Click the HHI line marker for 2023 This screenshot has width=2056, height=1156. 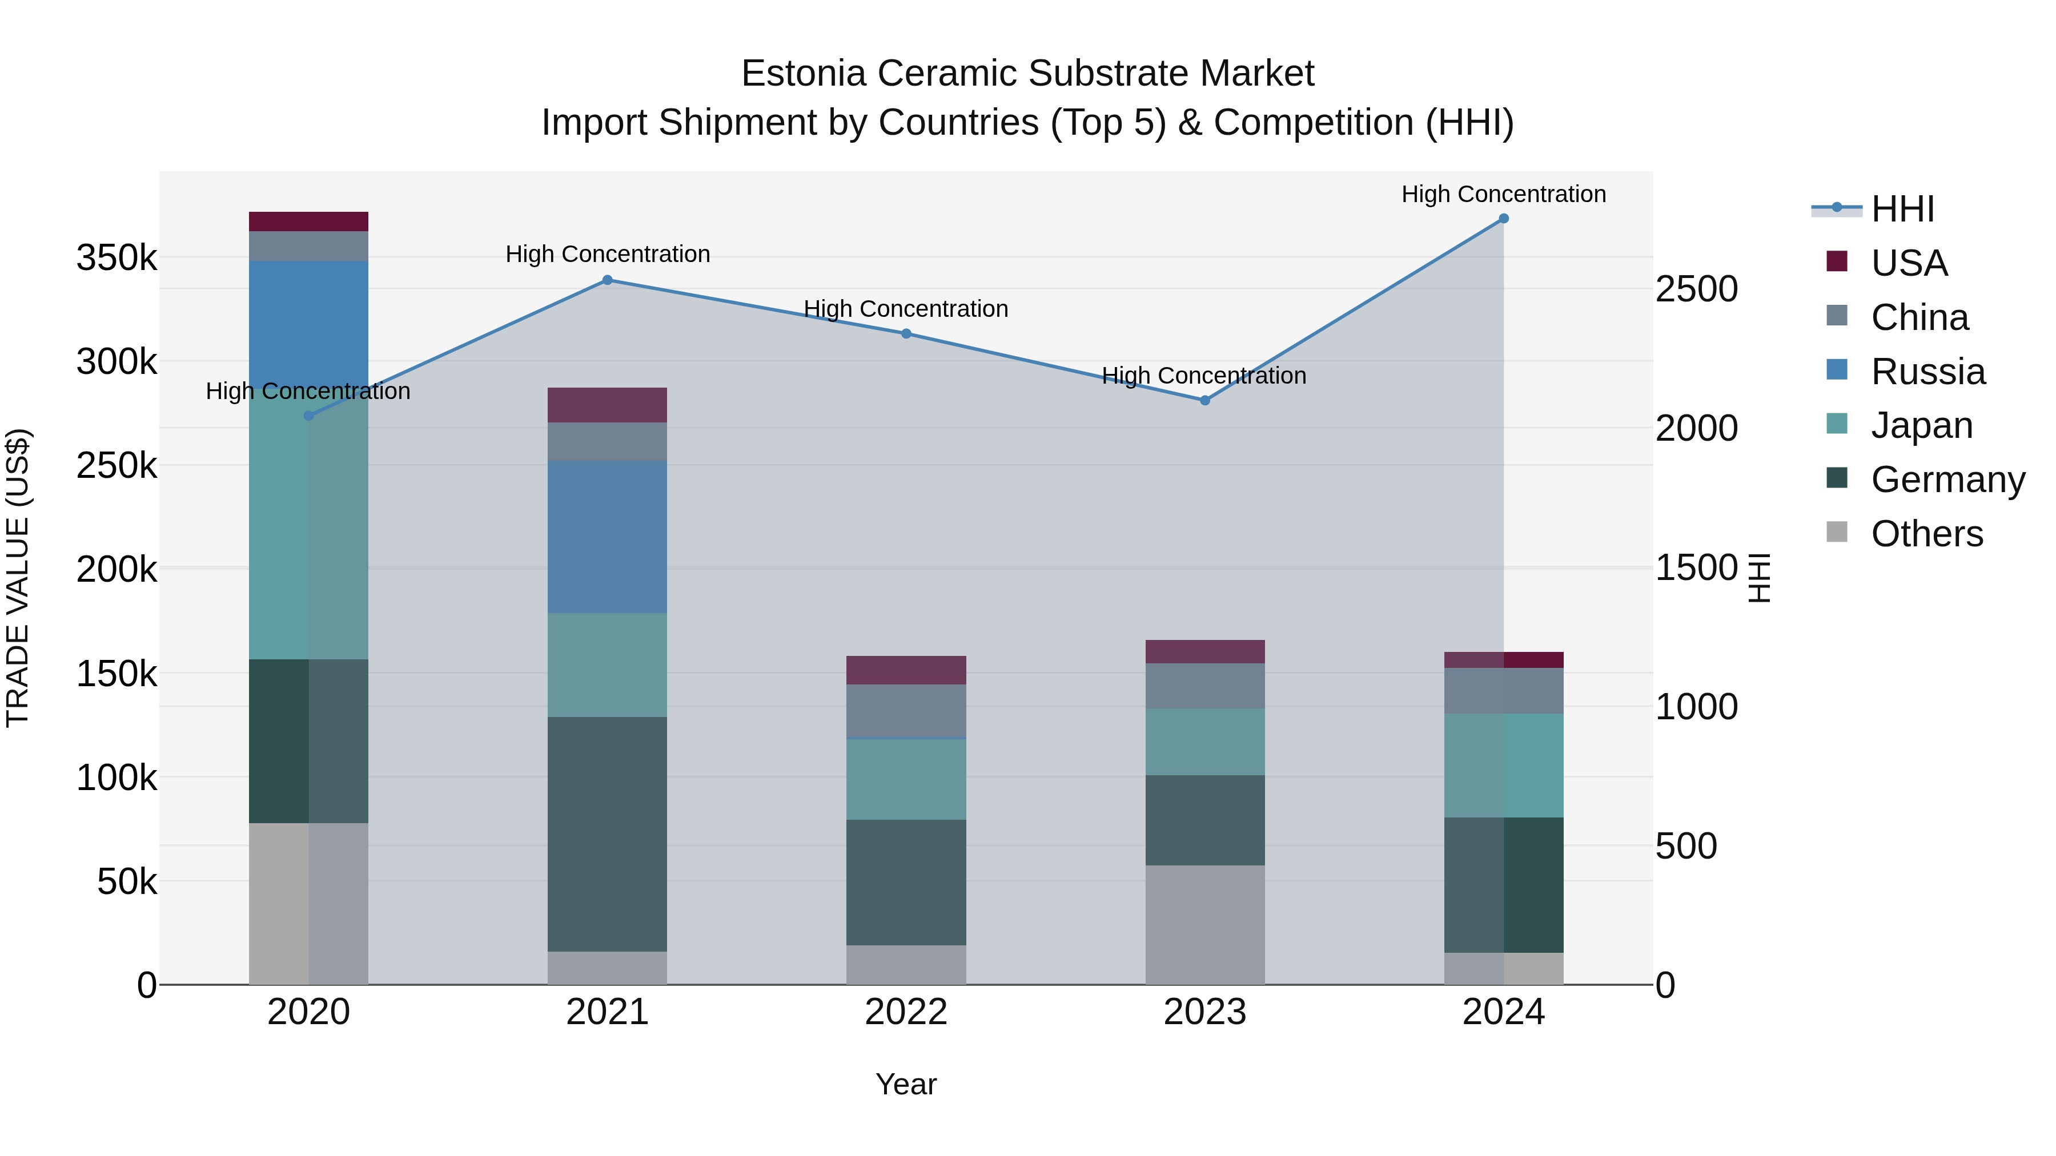coord(1205,401)
